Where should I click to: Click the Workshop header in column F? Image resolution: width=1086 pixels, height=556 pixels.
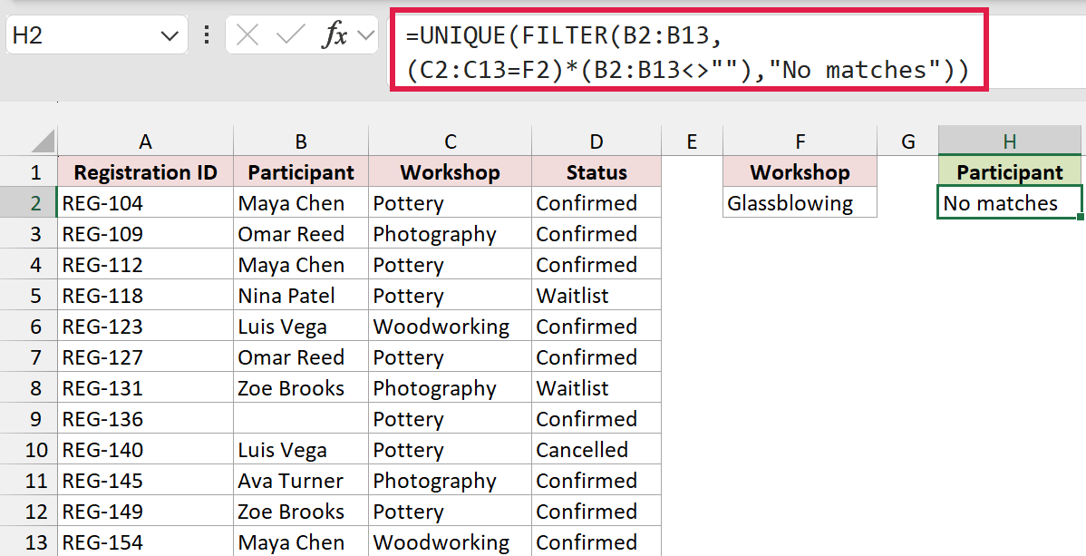click(800, 172)
